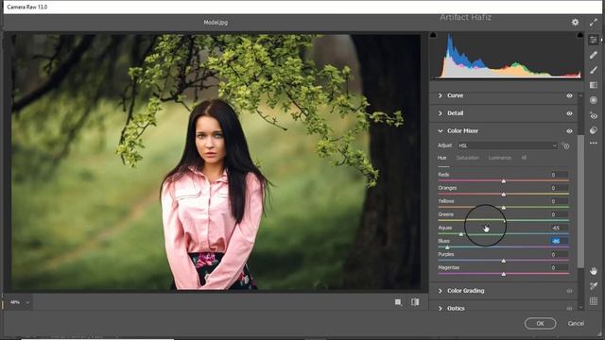This screenshot has width=605, height=340.
Task: Switch to the Luminance tab
Action: (500, 158)
